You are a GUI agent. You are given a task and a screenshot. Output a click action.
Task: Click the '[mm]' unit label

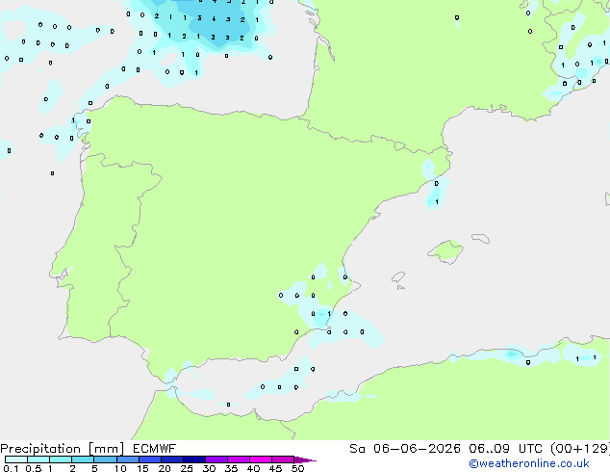106,449
